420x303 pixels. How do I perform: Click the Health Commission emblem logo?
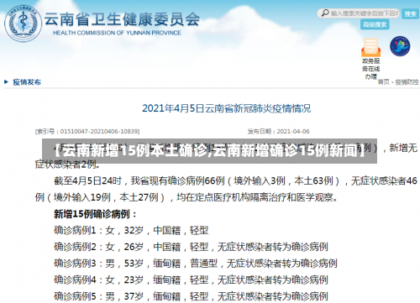23,24
